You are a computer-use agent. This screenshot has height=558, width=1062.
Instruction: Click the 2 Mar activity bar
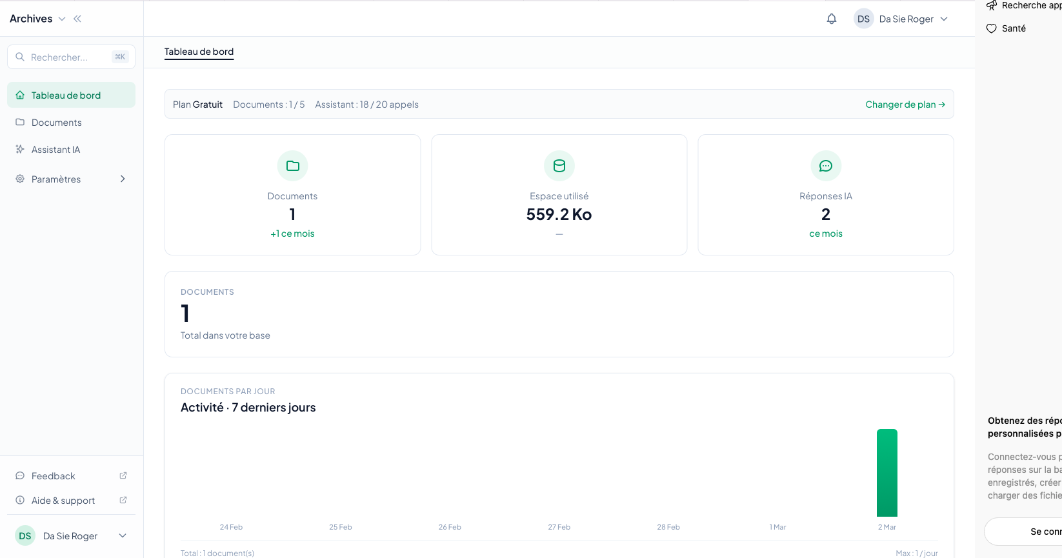[x=887, y=473]
